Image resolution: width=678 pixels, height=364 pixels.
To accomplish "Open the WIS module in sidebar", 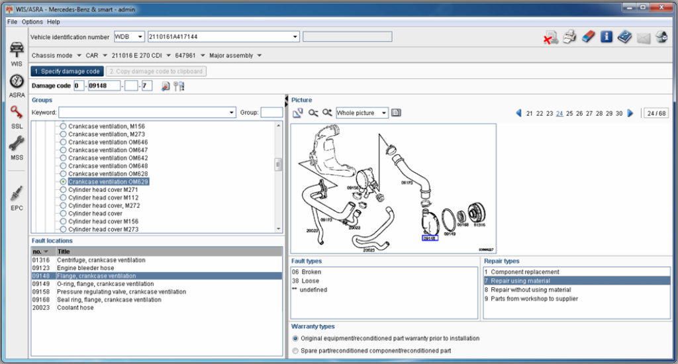I will click(x=17, y=54).
